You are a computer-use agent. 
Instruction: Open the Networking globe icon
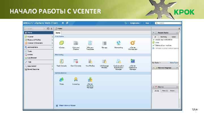coord(118,43)
